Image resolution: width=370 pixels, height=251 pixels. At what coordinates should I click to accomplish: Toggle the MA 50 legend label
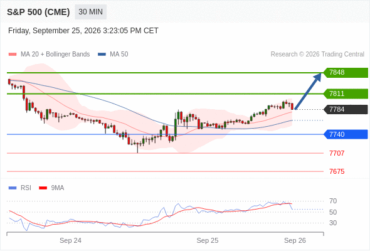(119, 55)
